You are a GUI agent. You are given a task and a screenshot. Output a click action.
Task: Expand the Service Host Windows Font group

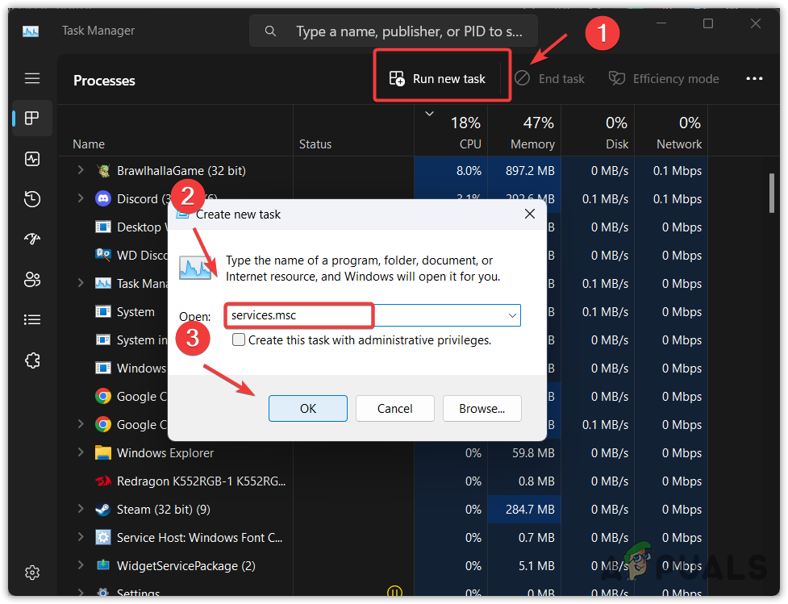[x=81, y=537]
